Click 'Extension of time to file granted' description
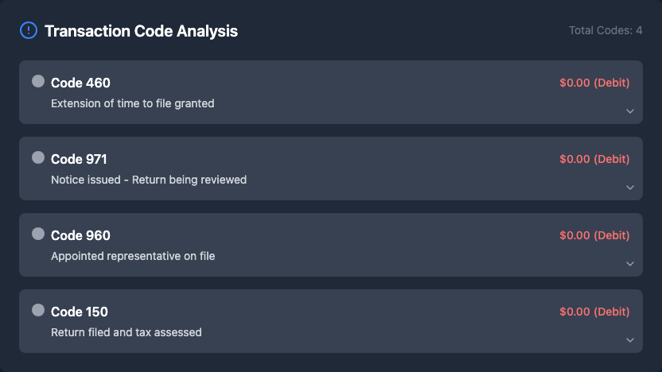 point(132,103)
